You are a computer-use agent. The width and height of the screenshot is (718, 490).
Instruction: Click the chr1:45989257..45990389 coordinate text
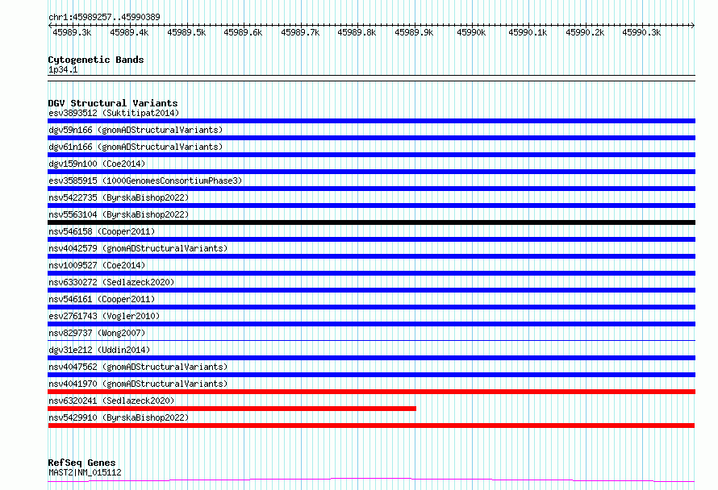coord(104,17)
